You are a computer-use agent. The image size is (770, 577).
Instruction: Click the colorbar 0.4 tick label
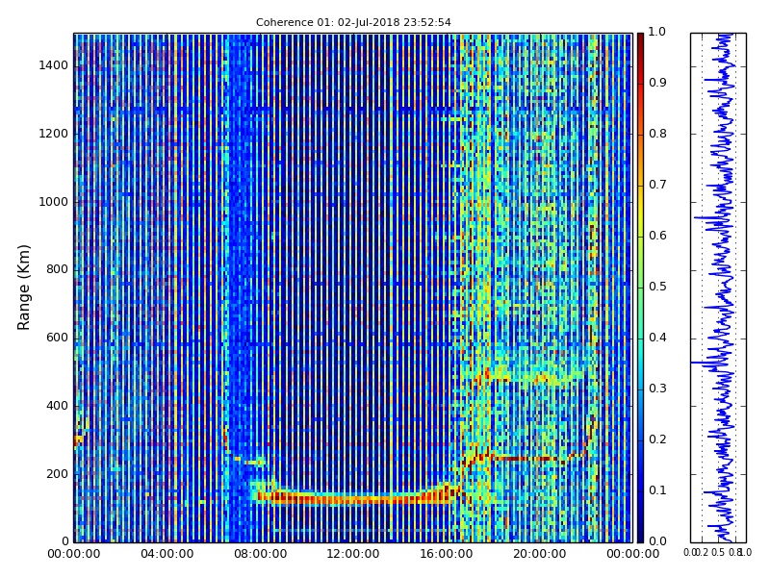coord(657,338)
